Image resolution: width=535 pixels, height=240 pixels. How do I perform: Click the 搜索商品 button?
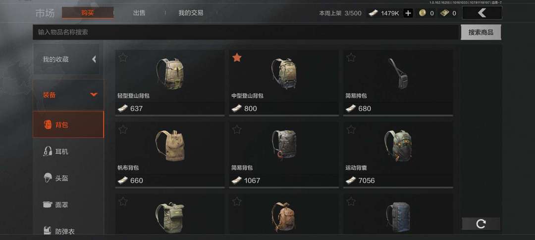[x=481, y=32]
